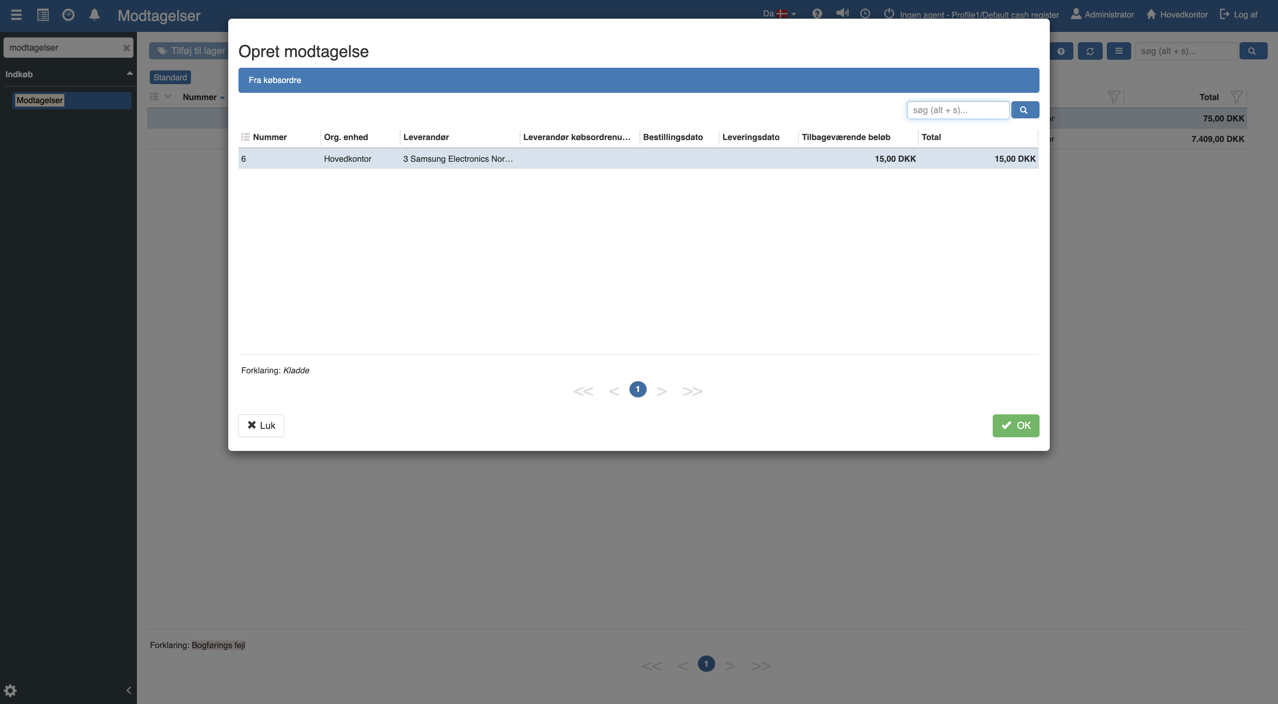Click the dialog's search magnifier button
1278x704 pixels.
point(1024,110)
